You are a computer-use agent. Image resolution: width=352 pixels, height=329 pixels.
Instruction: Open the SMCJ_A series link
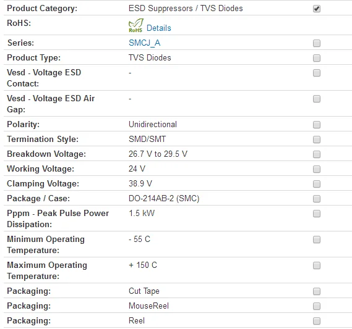click(144, 43)
